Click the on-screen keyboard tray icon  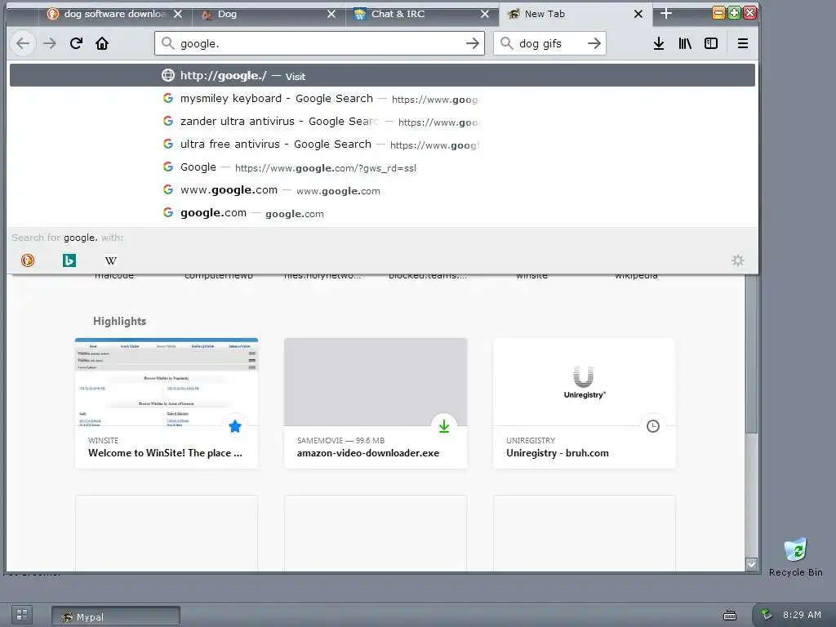pos(729,616)
